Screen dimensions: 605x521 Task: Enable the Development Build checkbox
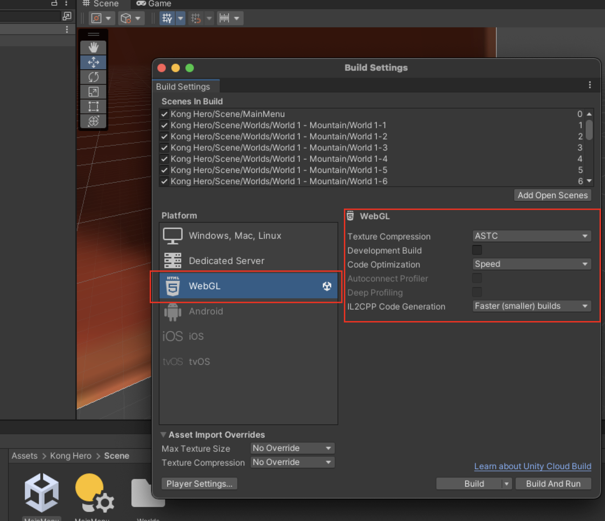tap(477, 250)
